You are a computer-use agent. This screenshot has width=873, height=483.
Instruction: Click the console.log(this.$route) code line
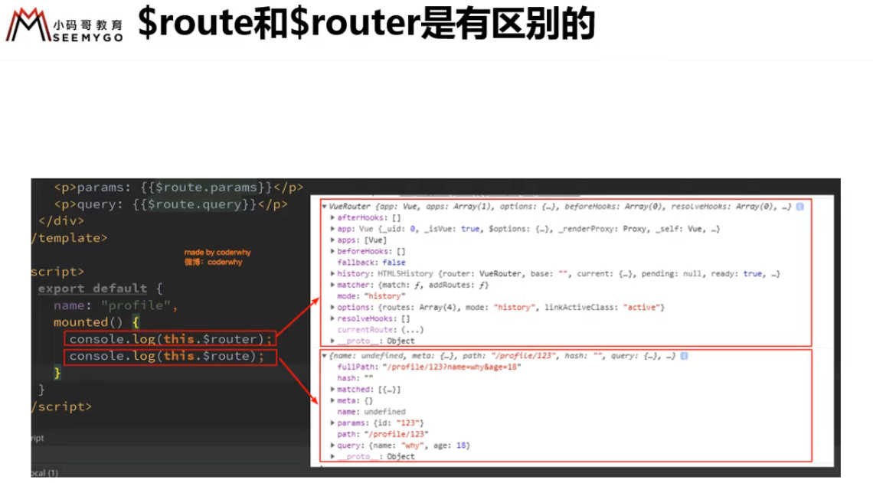point(170,356)
